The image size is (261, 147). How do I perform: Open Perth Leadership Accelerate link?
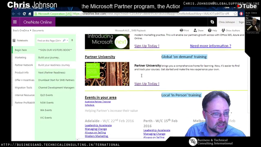157,130
